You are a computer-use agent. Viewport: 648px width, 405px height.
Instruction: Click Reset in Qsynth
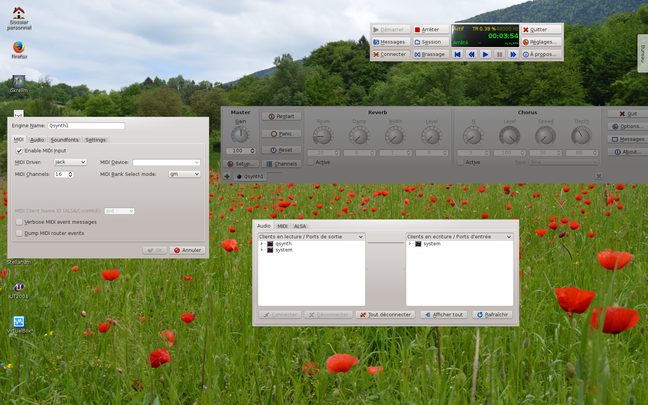tap(282, 150)
